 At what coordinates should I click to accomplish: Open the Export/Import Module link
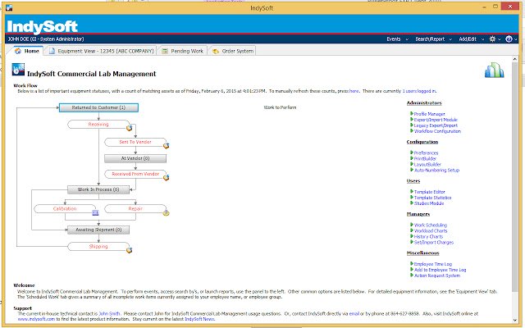pyautogui.click(x=436, y=120)
